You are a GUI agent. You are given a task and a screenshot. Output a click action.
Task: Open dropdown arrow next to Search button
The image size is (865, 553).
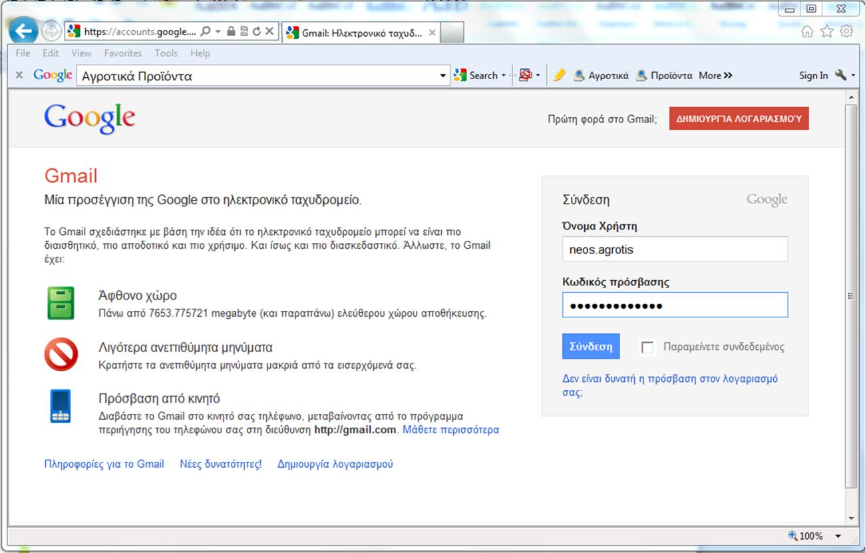504,76
